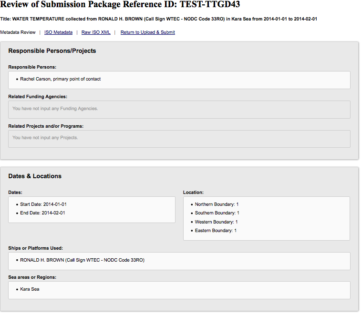This screenshot has width=362, height=315.
Task: Select the Metadata Review tab
Action: pos(18,32)
